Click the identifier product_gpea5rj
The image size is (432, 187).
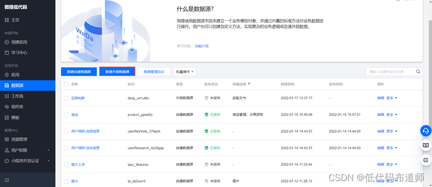click(x=140, y=114)
